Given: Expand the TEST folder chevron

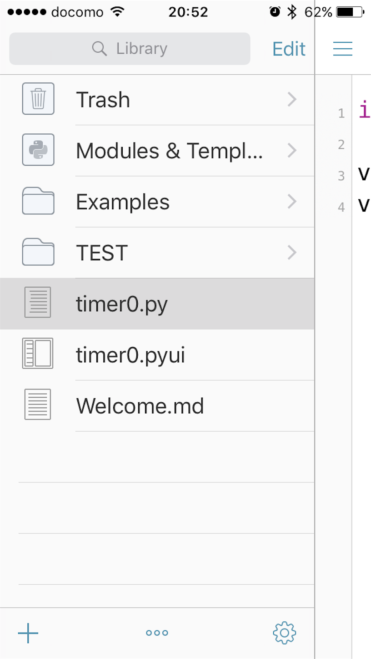Looking at the screenshot, I should click(292, 252).
